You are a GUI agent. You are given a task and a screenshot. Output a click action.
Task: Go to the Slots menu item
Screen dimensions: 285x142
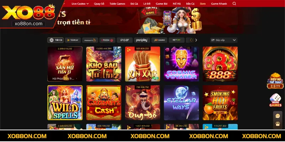(x=203, y=4)
